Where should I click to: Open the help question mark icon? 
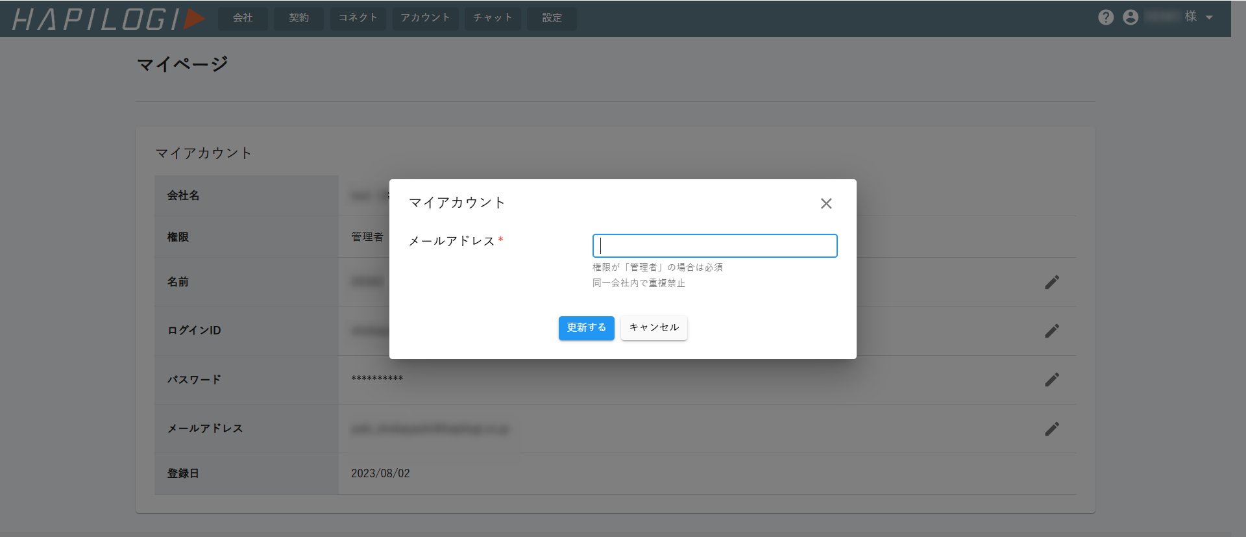[1106, 18]
